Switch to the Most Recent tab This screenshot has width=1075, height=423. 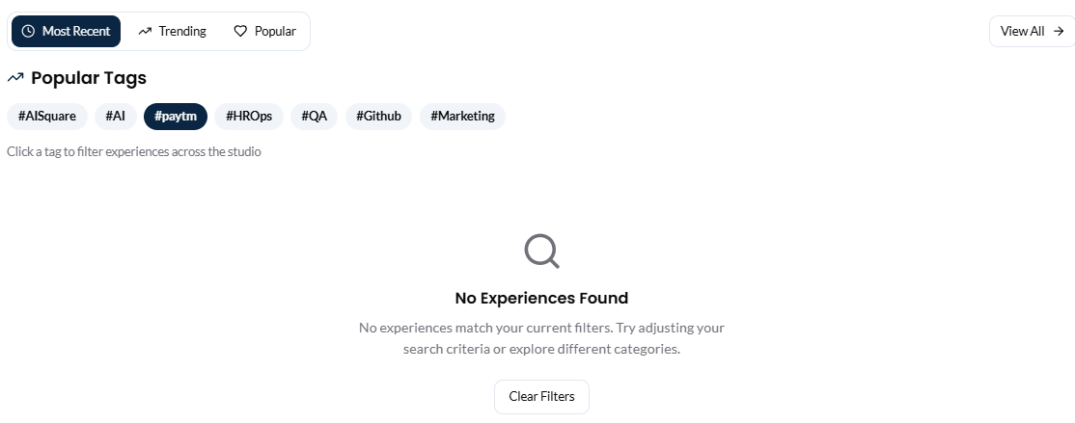pyautogui.click(x=66, y=32)
